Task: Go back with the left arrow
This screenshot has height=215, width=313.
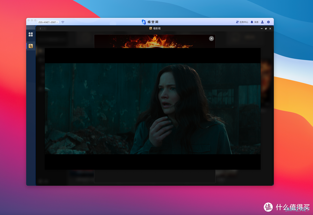Action: point(41,28)
